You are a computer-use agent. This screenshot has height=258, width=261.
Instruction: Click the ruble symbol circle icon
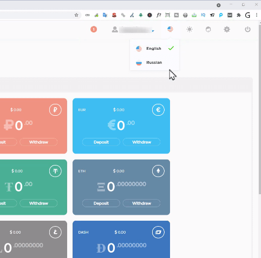pyautogui.click(x=55, y=110)
